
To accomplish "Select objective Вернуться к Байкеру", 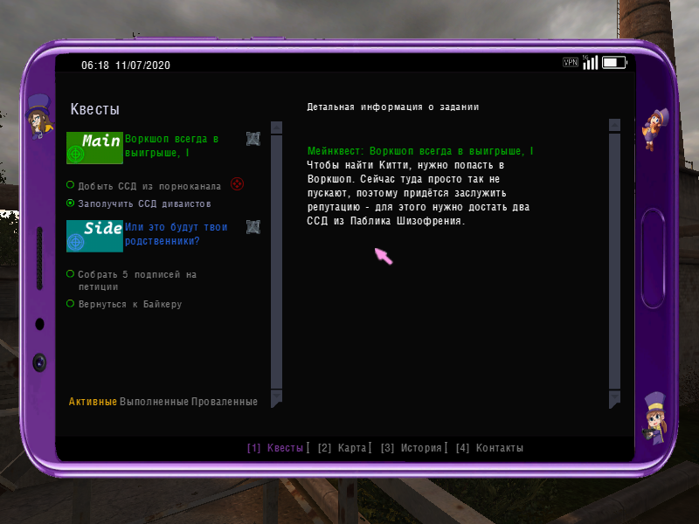I will [129, 304].
